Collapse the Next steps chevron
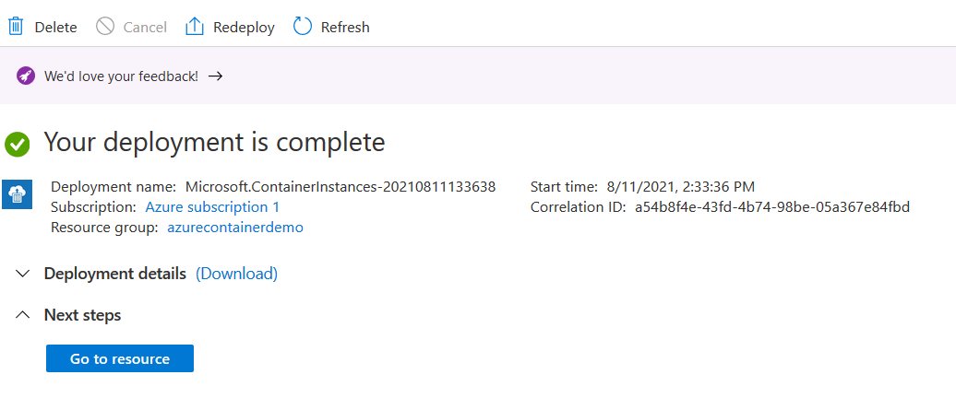956x398 pixels. [22, 315]
